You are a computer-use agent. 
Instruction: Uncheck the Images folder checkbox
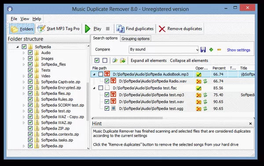click(x=30, y=58)
